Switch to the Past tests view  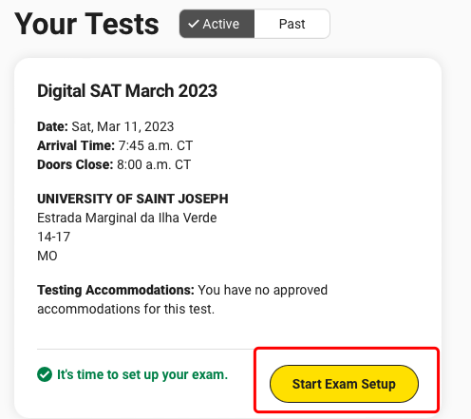click(x=292, y=24)
